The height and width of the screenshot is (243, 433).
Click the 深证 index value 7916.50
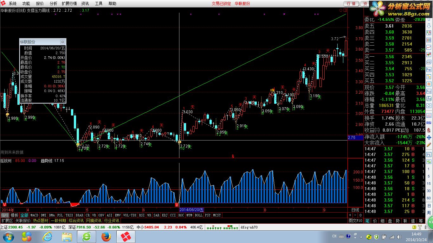pos(84,227)
